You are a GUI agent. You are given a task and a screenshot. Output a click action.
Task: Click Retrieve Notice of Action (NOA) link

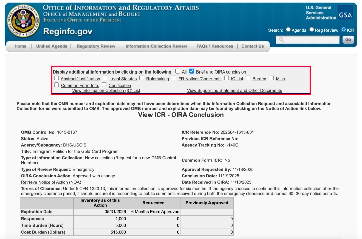51,182
